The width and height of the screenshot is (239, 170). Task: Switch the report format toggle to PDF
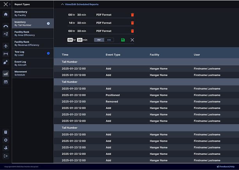point(99,40)
